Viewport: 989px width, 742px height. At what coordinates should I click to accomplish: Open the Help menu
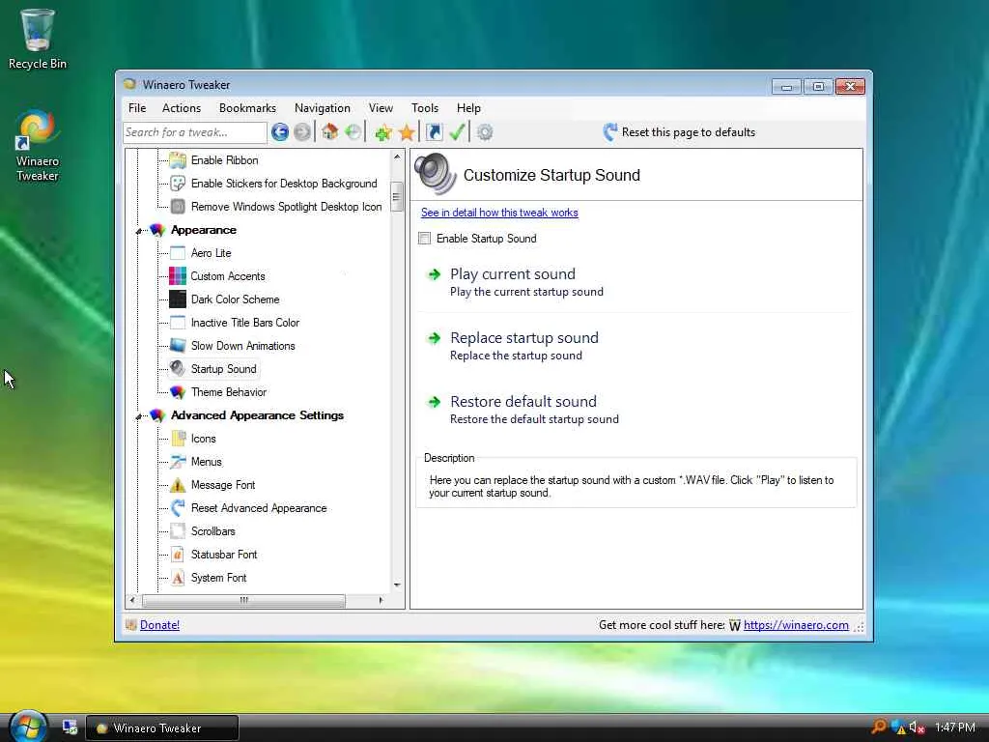click(x=468, y=108)
